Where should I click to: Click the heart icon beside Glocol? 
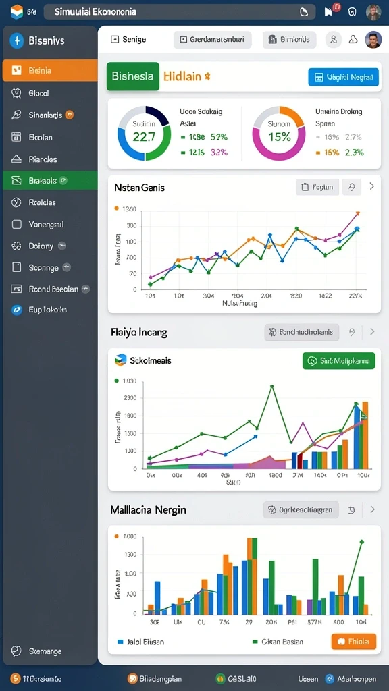tap(16, 93)
